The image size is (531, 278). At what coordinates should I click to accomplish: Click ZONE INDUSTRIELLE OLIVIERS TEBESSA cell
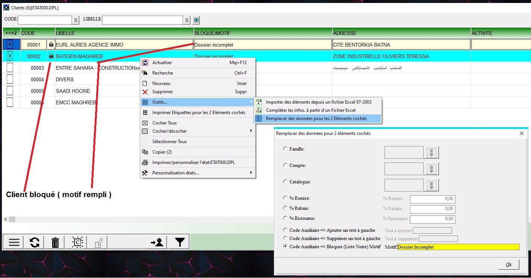(402, 56)
